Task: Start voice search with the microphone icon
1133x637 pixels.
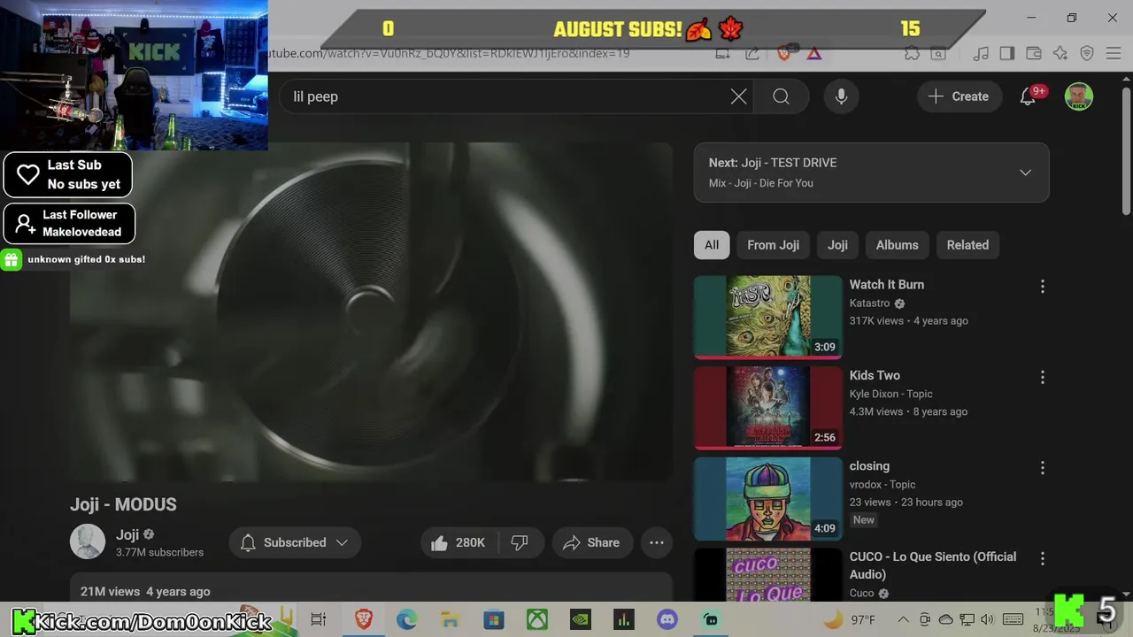Action: click(x=841, y=96)
